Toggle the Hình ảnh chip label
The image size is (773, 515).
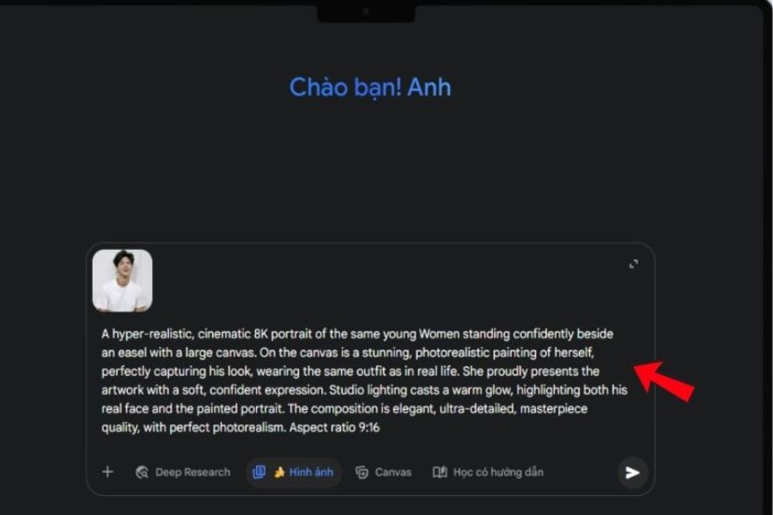(311, 472)
